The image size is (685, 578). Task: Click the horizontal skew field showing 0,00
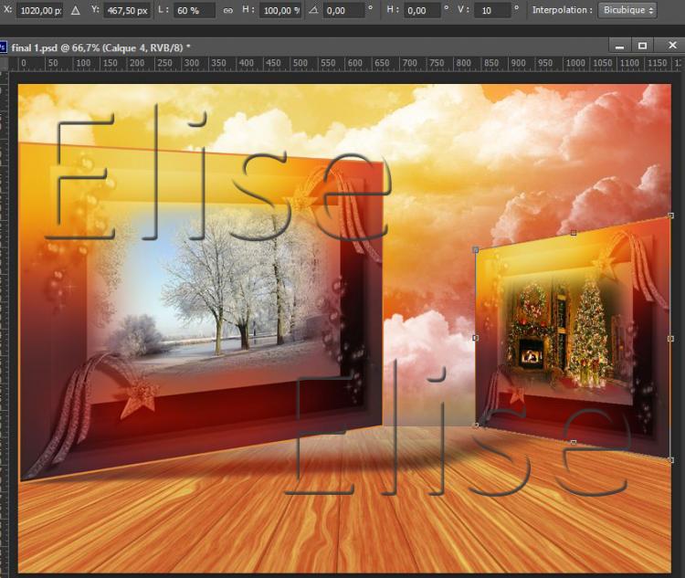click(x=420, y=11)
